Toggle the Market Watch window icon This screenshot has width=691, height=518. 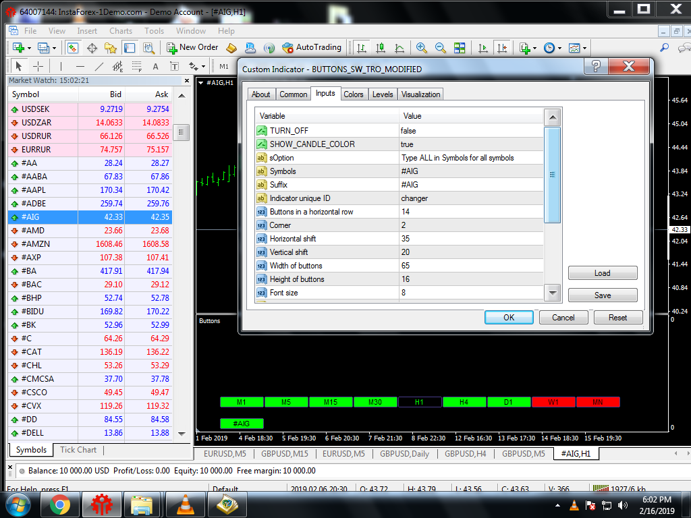73,48
